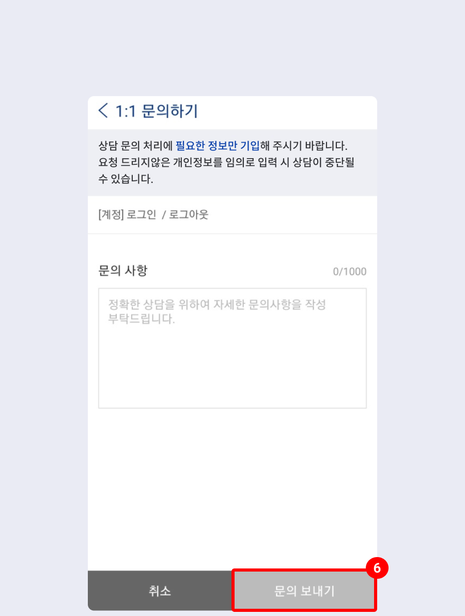Click the 0/1000 character counter
The width and height of the screenshot is (465, 616).
point(350,271)
